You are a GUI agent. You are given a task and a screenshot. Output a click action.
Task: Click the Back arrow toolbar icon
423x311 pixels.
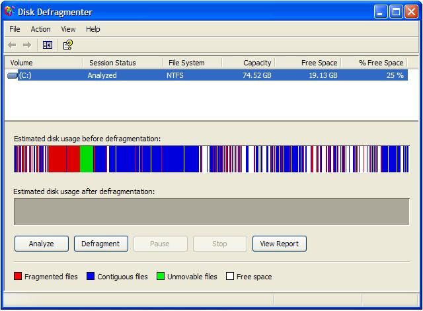tap(12, 45)
